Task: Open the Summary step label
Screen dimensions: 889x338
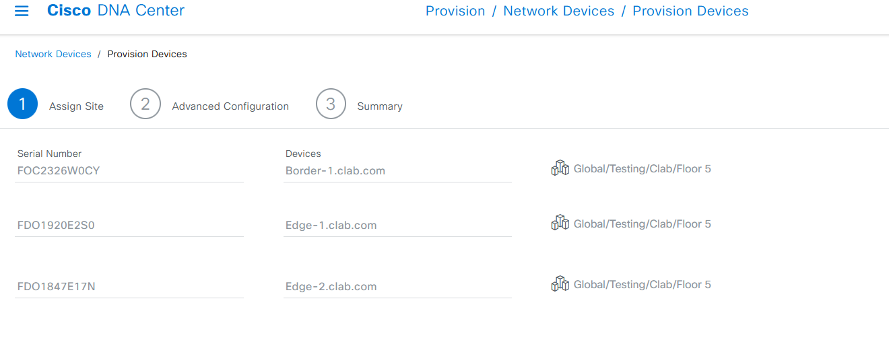Action: tap(380, 106)
